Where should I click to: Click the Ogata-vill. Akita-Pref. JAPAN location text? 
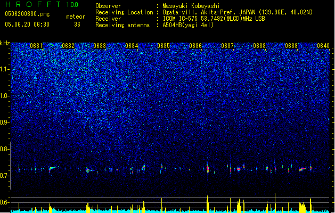(x=238, y=12)
